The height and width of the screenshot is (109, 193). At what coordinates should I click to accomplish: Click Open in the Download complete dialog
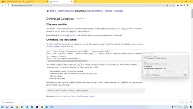(x=148, y=72)
